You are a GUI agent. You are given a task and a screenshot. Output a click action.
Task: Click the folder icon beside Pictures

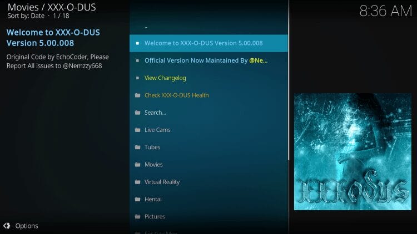[137, 217]
